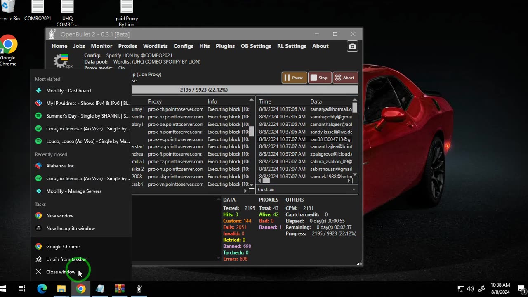Click the camera screenshot icon in OpenBullet
This screenshot has height=297, width=528.
pos(352,46)
